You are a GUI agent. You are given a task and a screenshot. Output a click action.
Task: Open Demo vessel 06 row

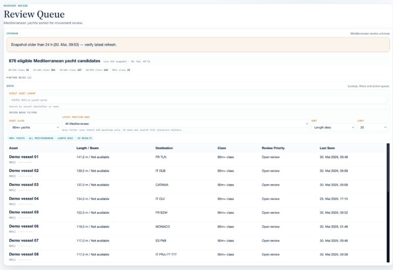tap(196, 229)
